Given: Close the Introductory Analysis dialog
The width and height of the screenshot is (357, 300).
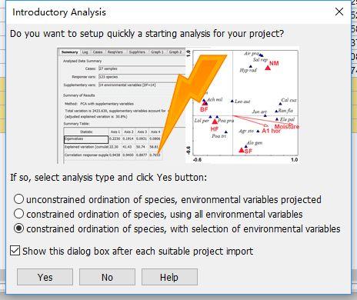Looking at the screenshot, I should click(x=339, y=12).
